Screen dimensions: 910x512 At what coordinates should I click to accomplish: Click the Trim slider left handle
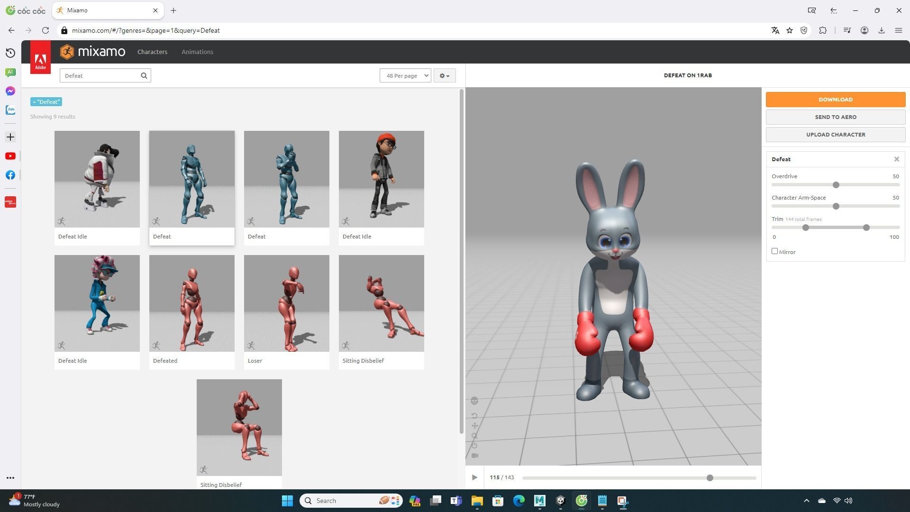(x=806, y=228)
